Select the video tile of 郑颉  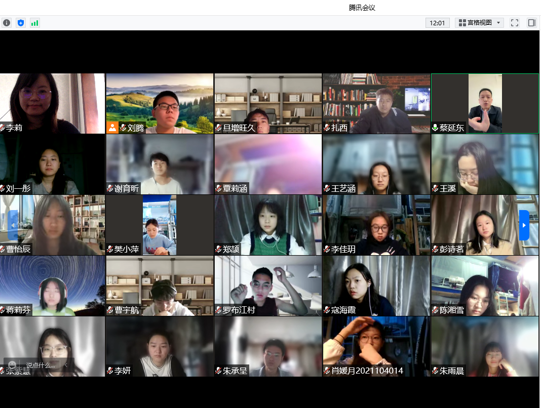pos(268,223)
